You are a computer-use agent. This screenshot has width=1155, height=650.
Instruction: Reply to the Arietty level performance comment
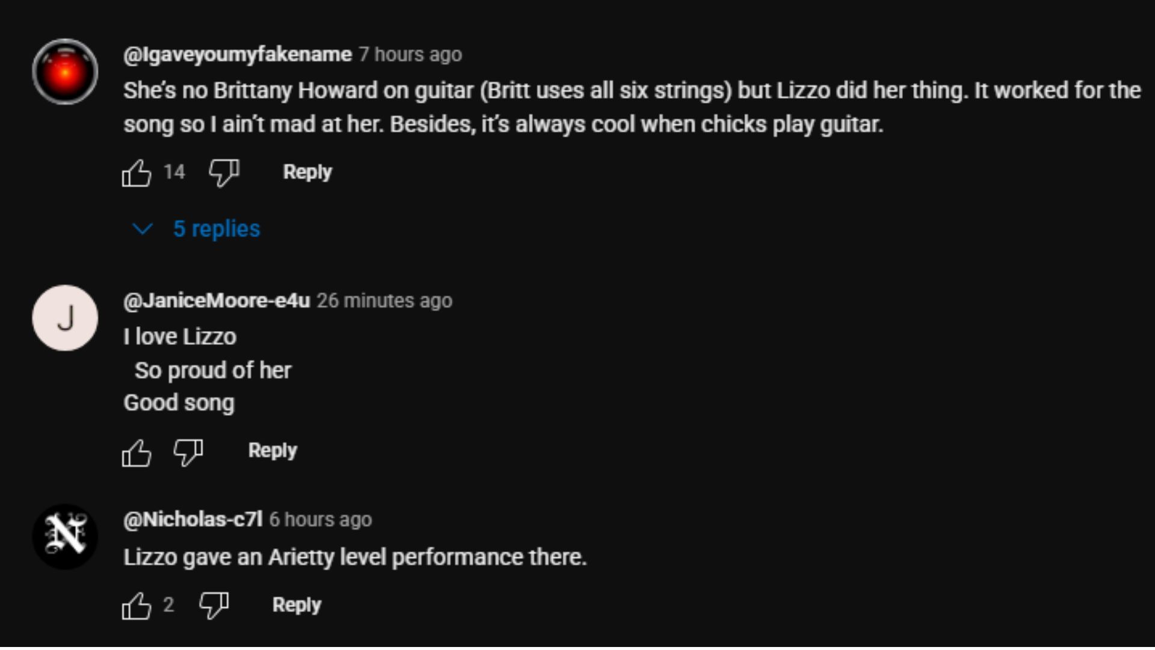pyautogui.click(x=297, y=605)
